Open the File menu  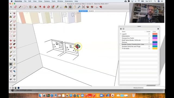click(25, 1)
